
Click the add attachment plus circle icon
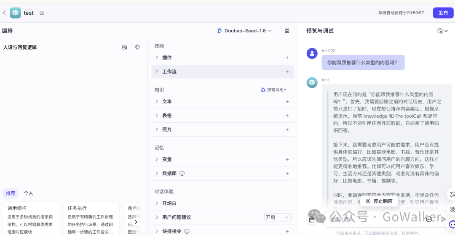tap(429, 219)
